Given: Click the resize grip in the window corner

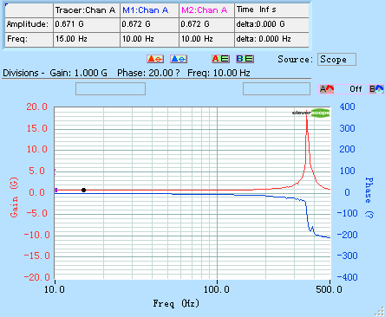Looking at the screenshot, I should tap(380, 312).
